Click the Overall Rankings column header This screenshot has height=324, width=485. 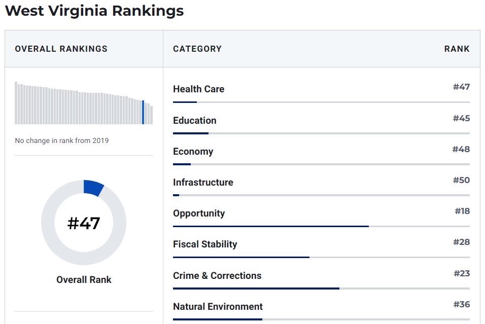pyautogui.click(x=61, y=49)
